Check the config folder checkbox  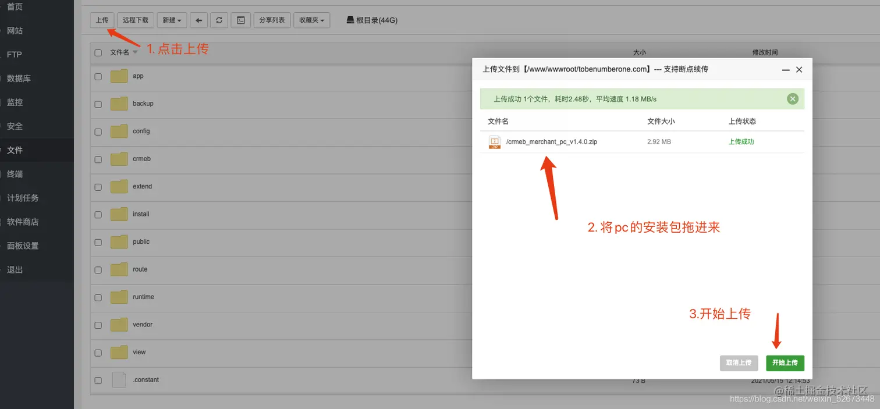(98, 131)
